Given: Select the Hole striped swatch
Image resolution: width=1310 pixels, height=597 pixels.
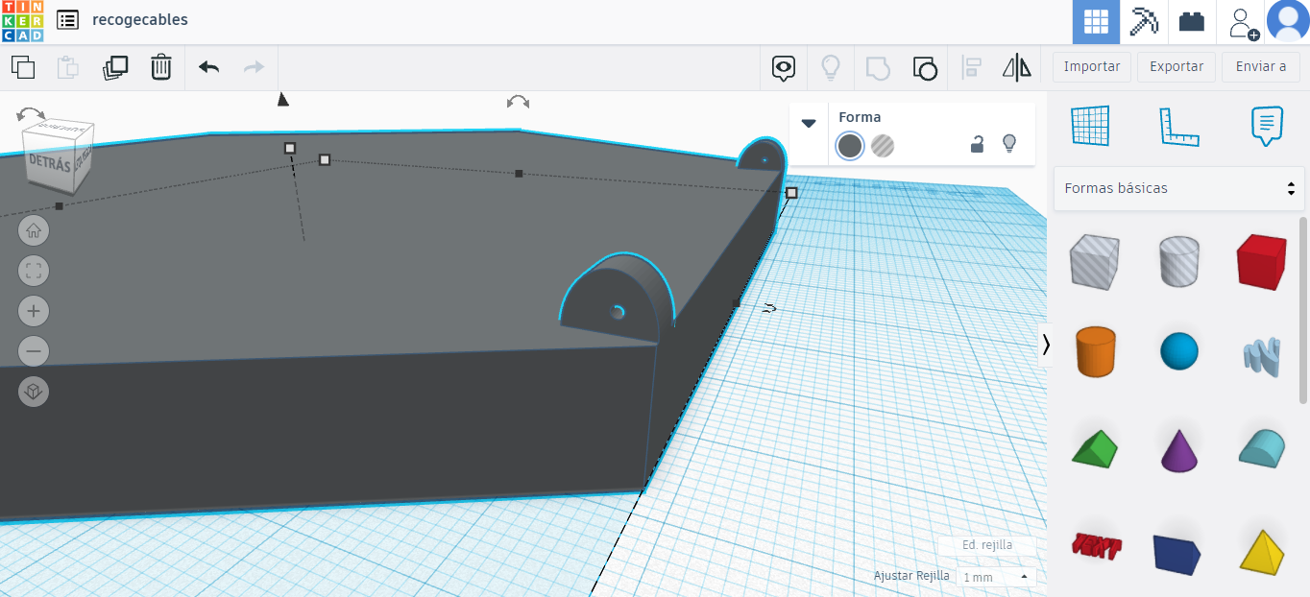Looking at the screenshot, I should [x=883, y=146].
